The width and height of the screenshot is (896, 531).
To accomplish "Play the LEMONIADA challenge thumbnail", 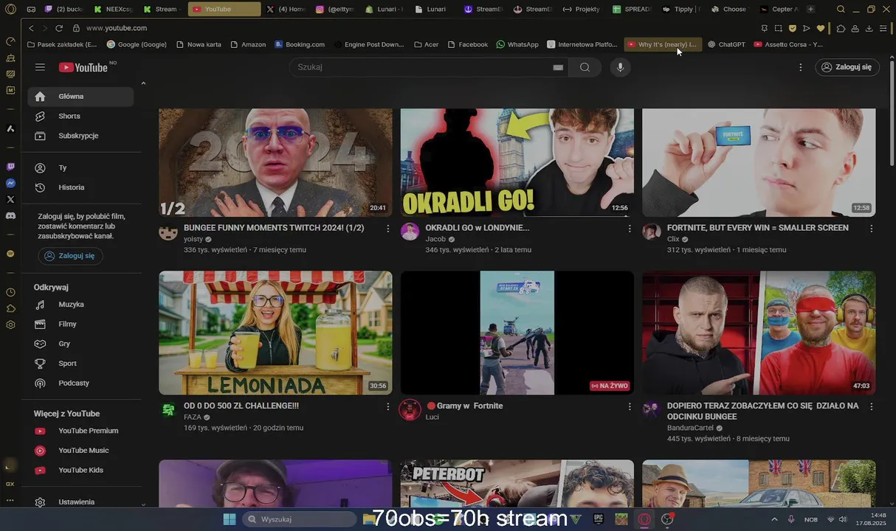I will [x=275, y=333].
